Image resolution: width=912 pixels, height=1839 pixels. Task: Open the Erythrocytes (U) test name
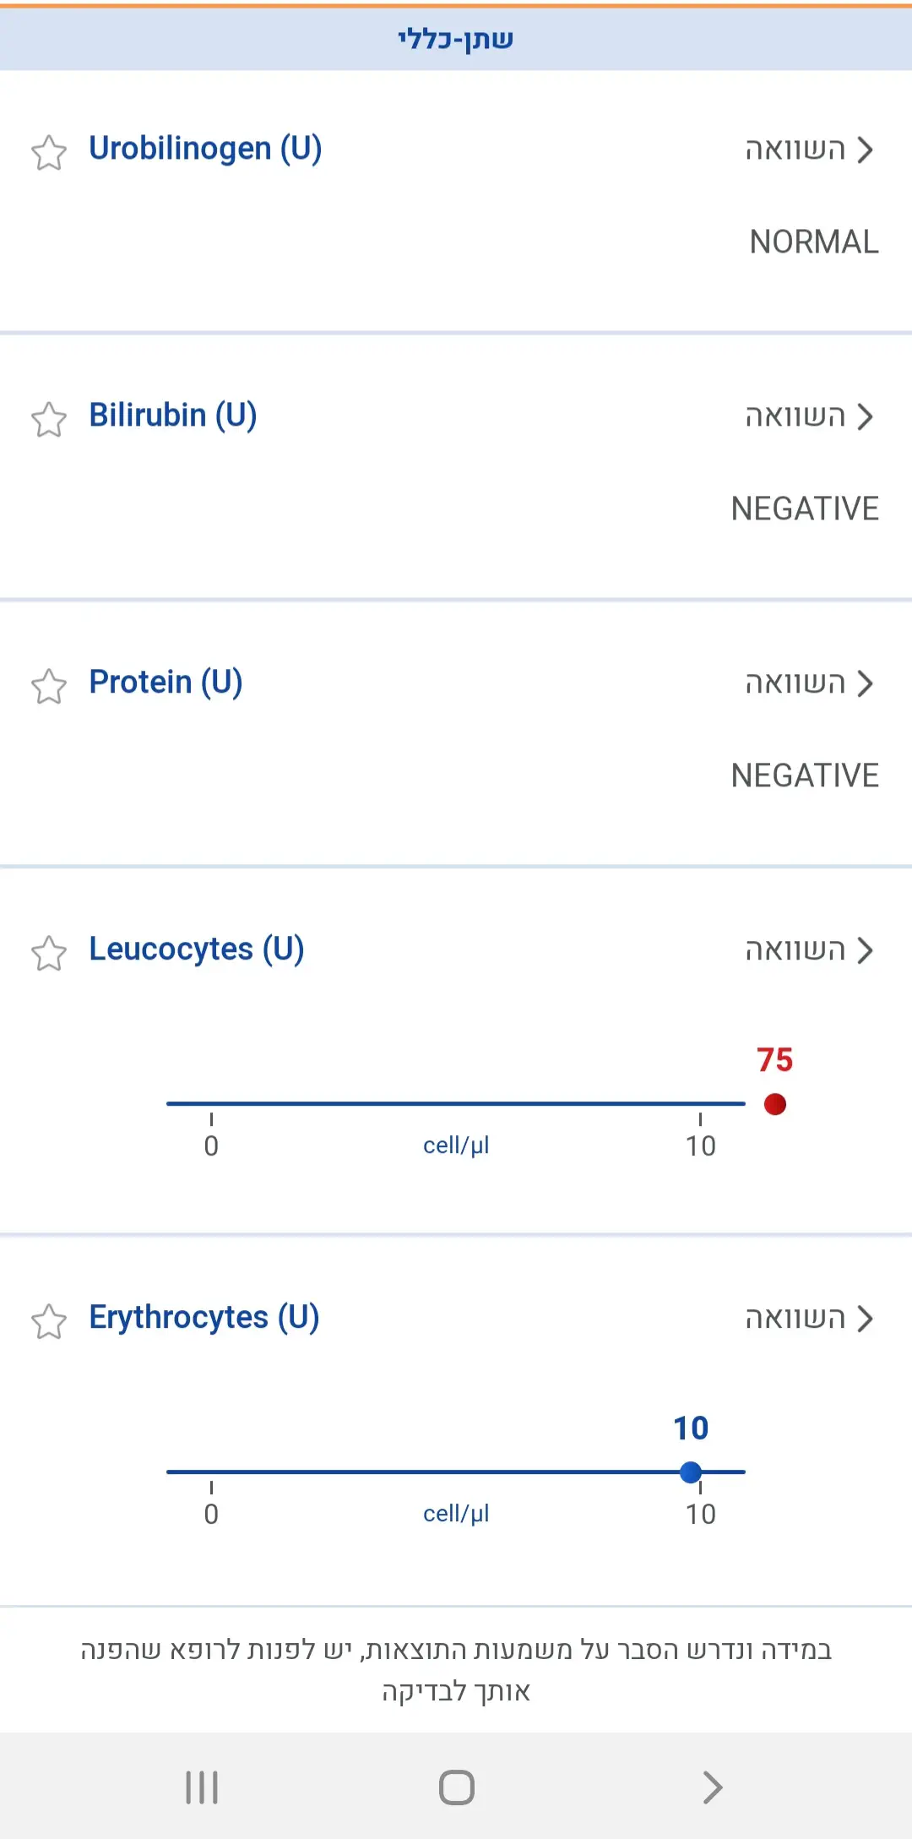pyautogui.click(x=204, y=1318)
